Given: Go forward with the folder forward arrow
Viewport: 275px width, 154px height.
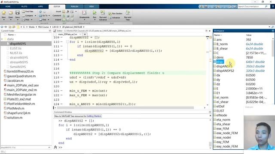Looking at the screenshot, I should (x=6, y=27).
